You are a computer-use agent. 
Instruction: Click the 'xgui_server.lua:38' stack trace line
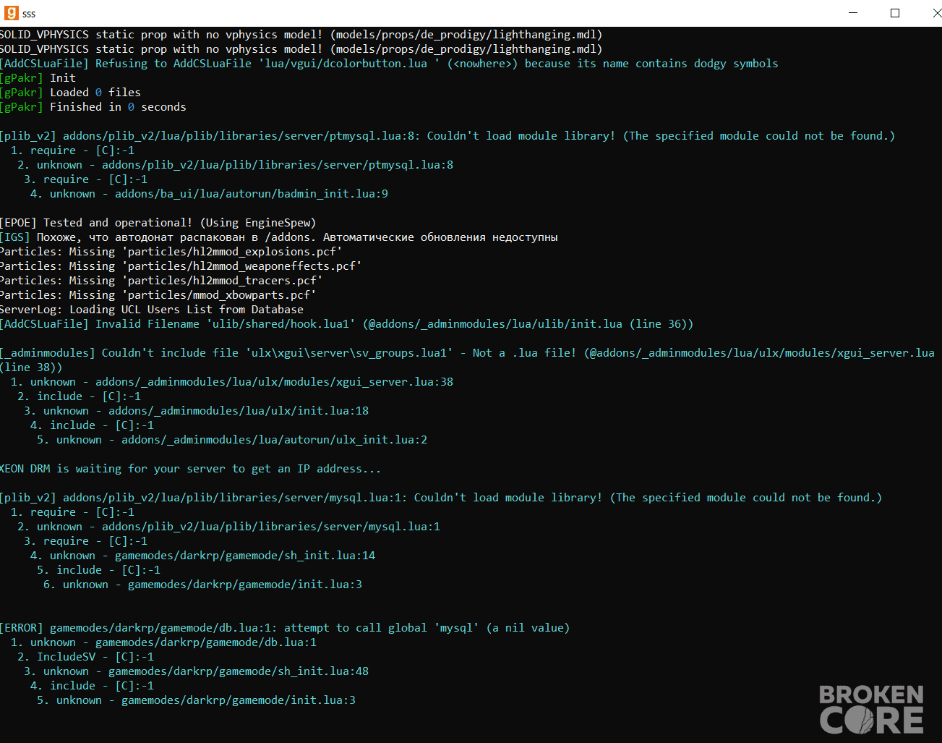coord(232,382)
